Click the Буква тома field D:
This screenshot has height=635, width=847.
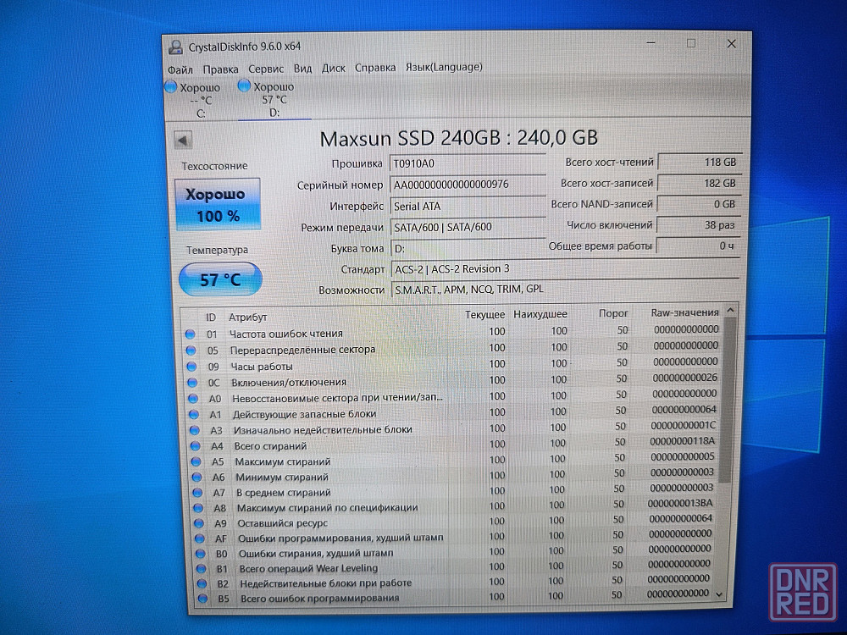pos(468,248)
